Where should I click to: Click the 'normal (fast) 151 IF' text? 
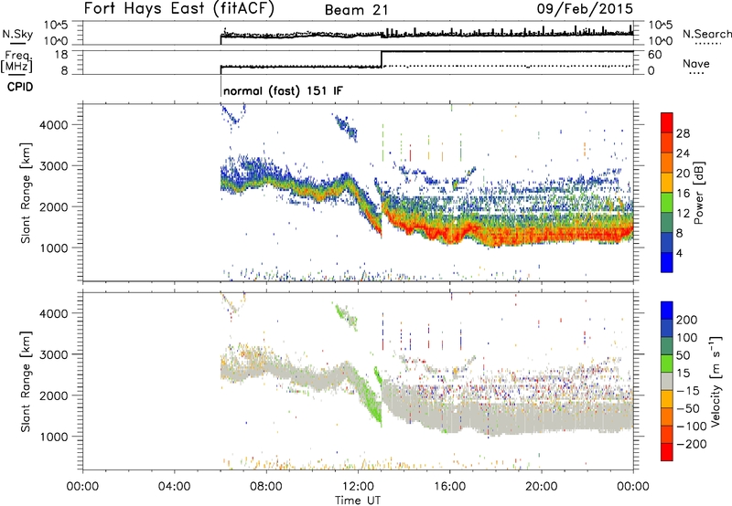[x=283, y=90]
